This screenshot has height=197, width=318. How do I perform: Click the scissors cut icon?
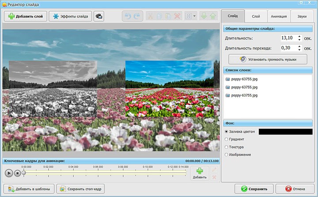click(x=150, y=17)
